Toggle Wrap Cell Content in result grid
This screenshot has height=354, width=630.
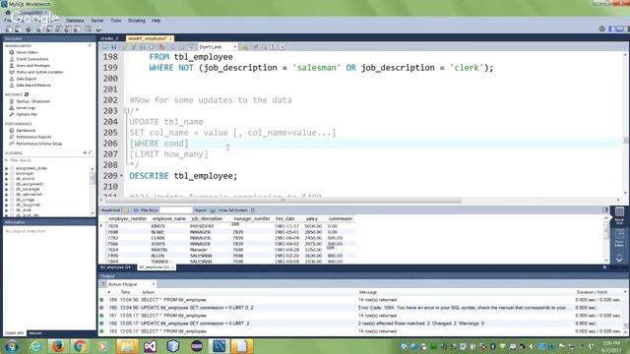pos(253,210)
